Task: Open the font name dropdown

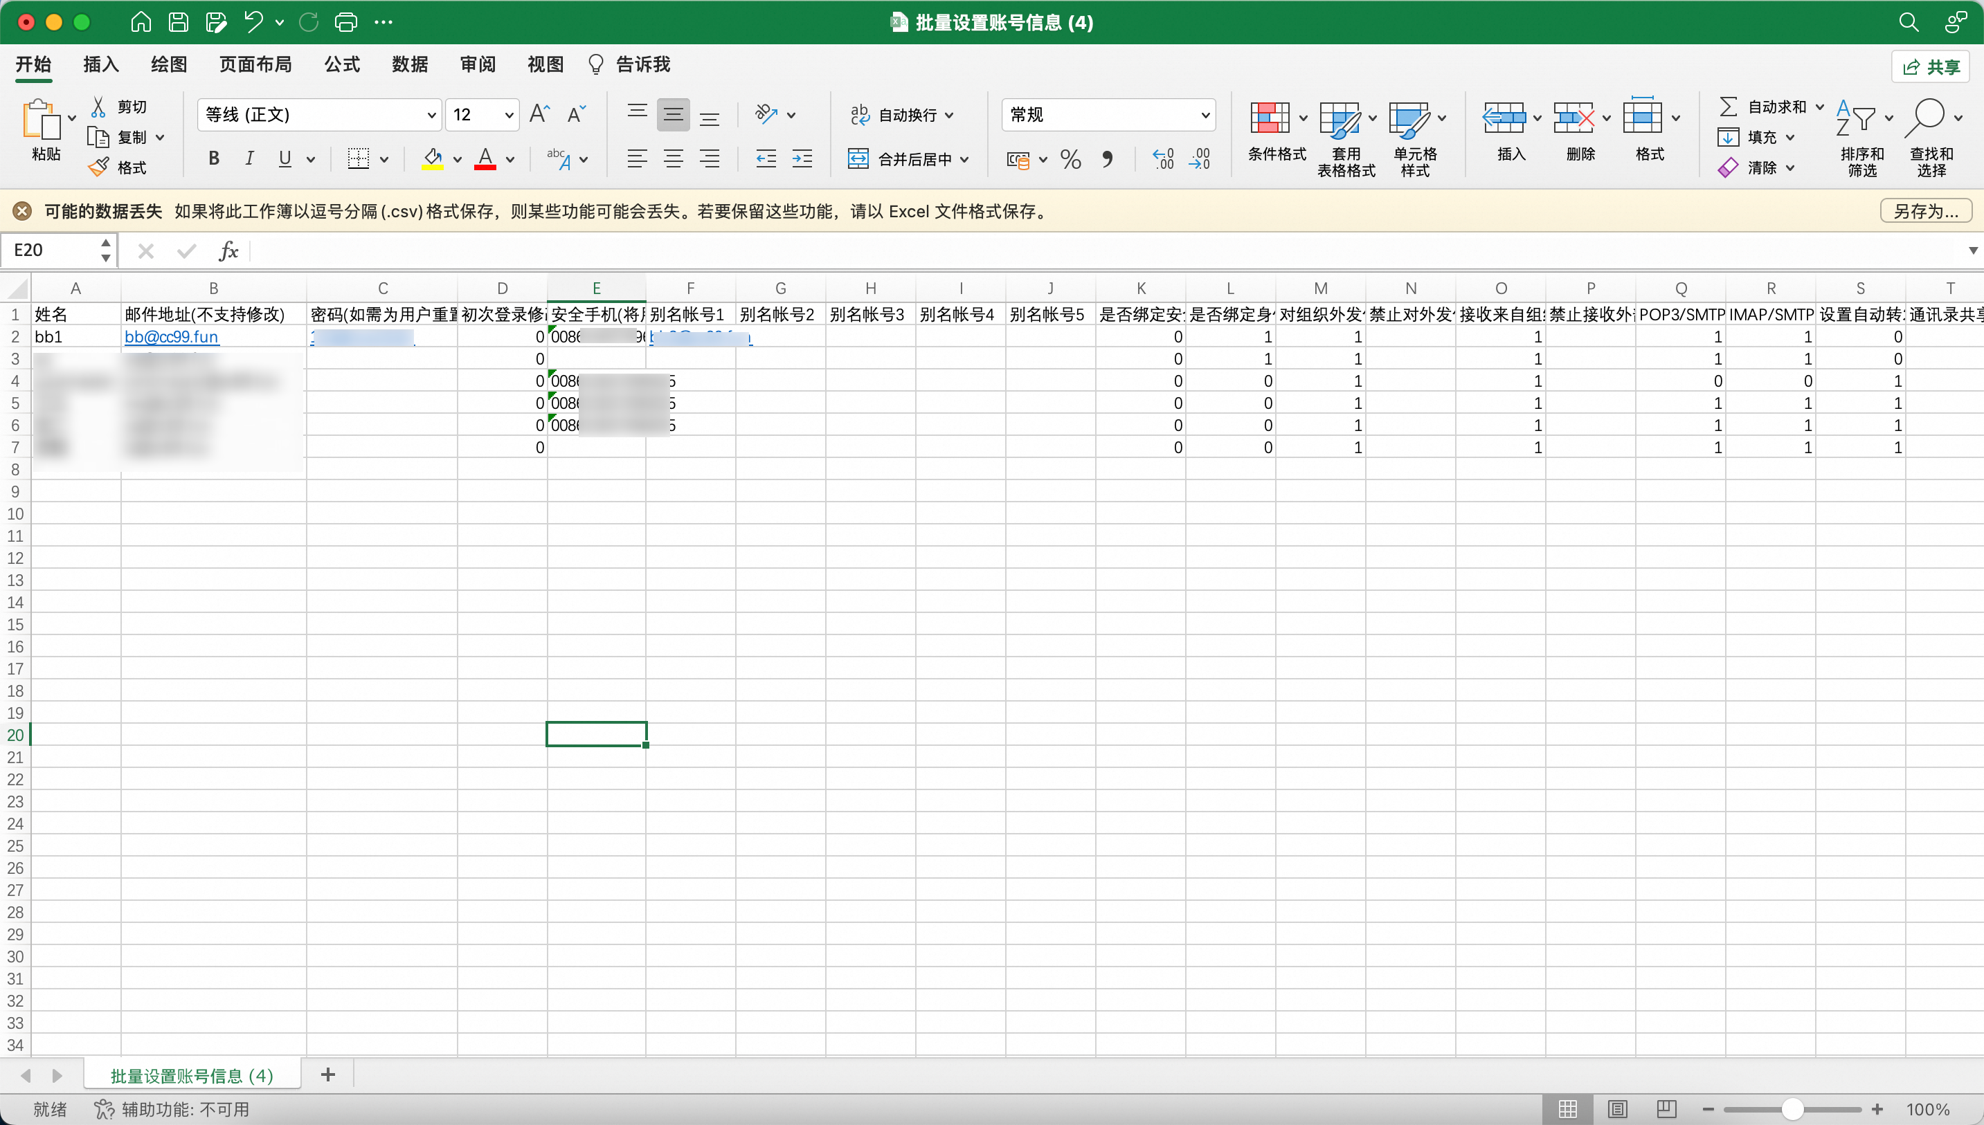Action: [x=431, y=115]
